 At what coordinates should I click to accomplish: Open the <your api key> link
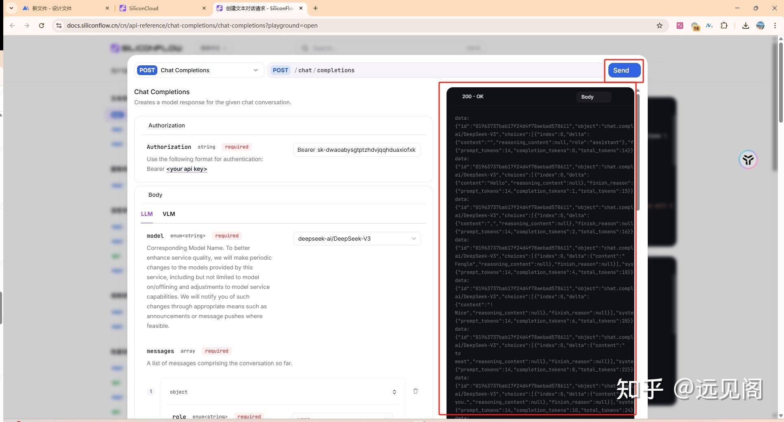[x=187, y=169]
